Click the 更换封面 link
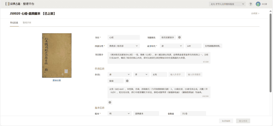 tap(57, 81)
